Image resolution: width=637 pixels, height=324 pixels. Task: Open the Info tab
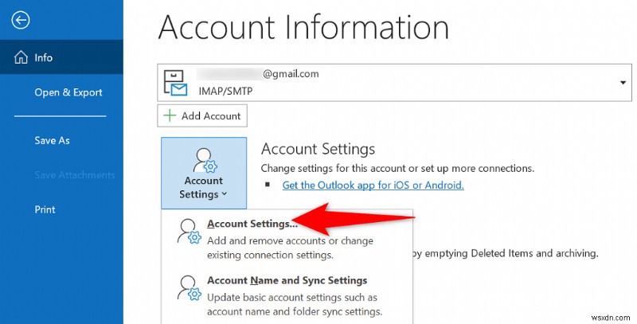tap(61, 57)
